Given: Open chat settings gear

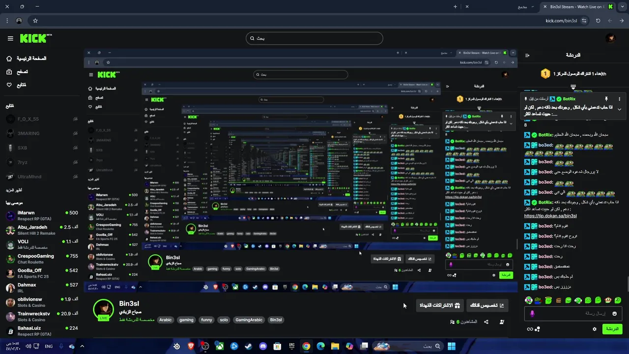Looking at the screenshot, I should tap(594, 329).
